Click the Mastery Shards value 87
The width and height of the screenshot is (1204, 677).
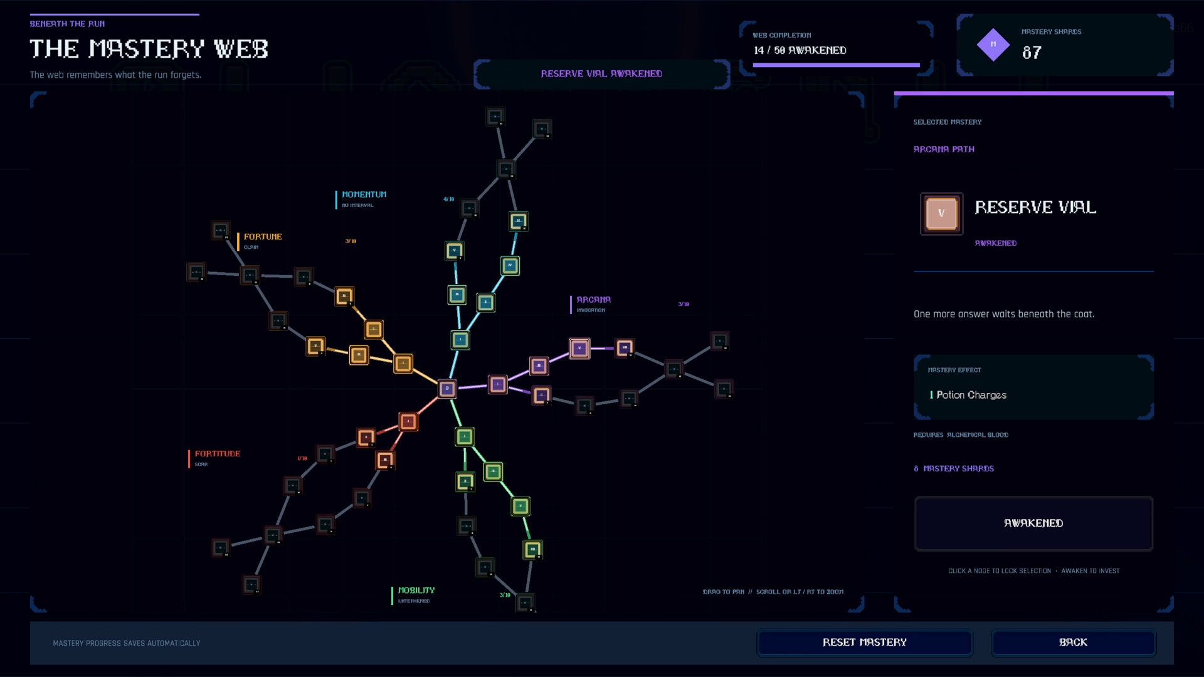(1032, 53)
